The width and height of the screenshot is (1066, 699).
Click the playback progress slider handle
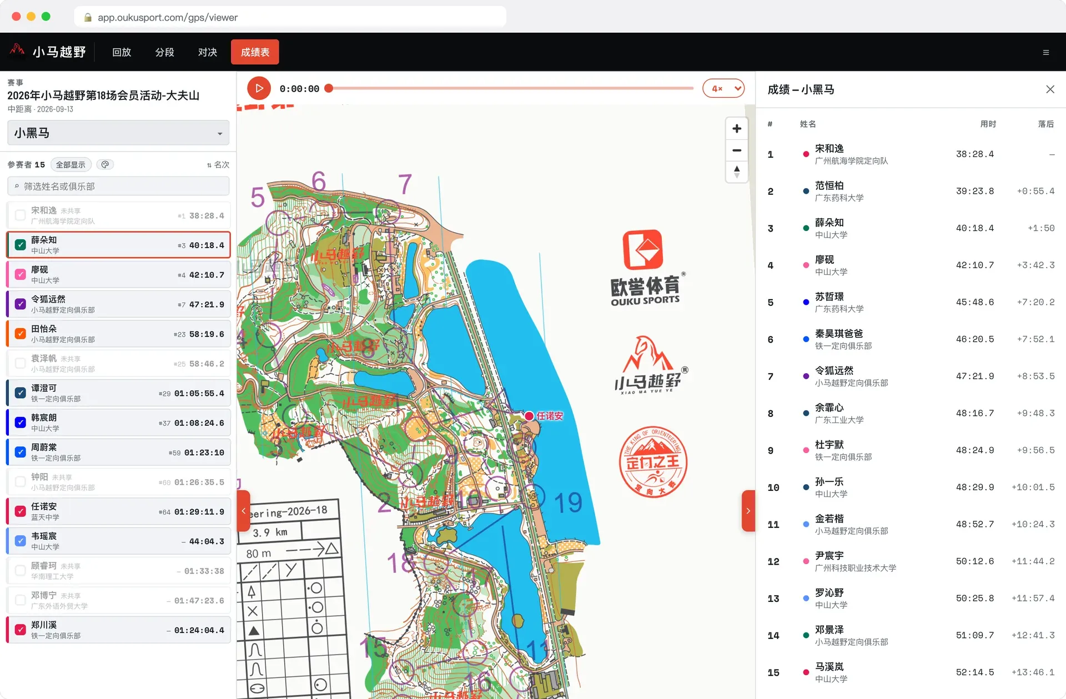(329, 88)
